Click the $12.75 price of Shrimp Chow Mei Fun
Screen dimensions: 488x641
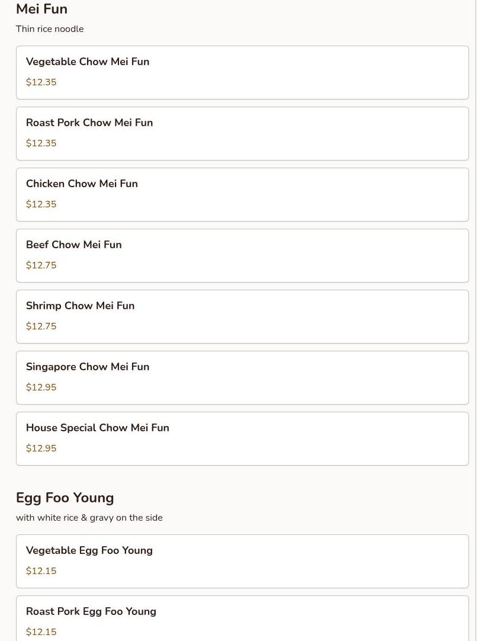click(41, 326)
